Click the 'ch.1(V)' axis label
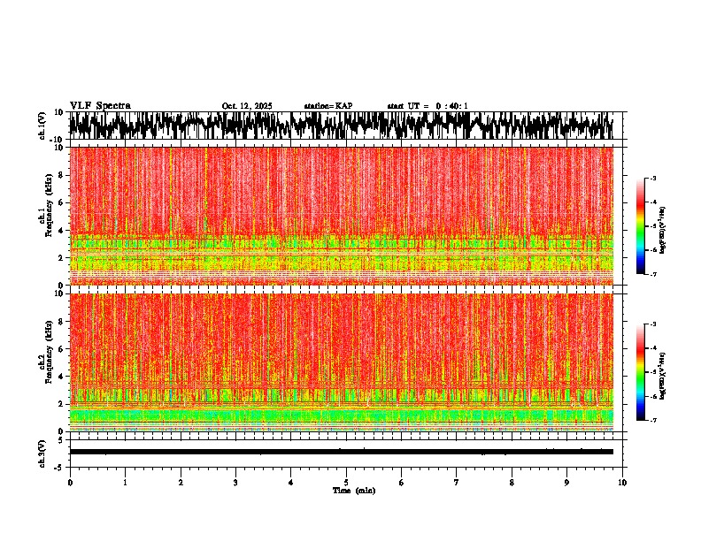 coord(44,126)
